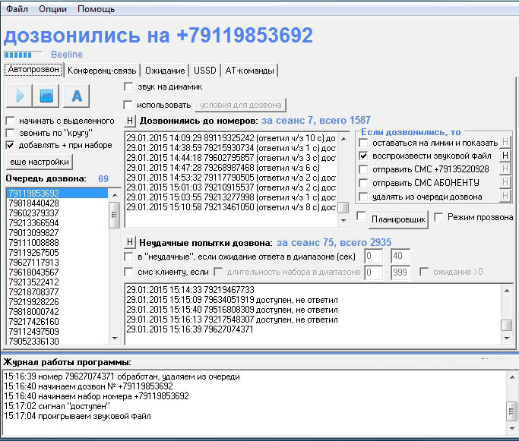Toggle the Режим прозвона checkbox
519x441 pixels.
[x=438, y=218]
